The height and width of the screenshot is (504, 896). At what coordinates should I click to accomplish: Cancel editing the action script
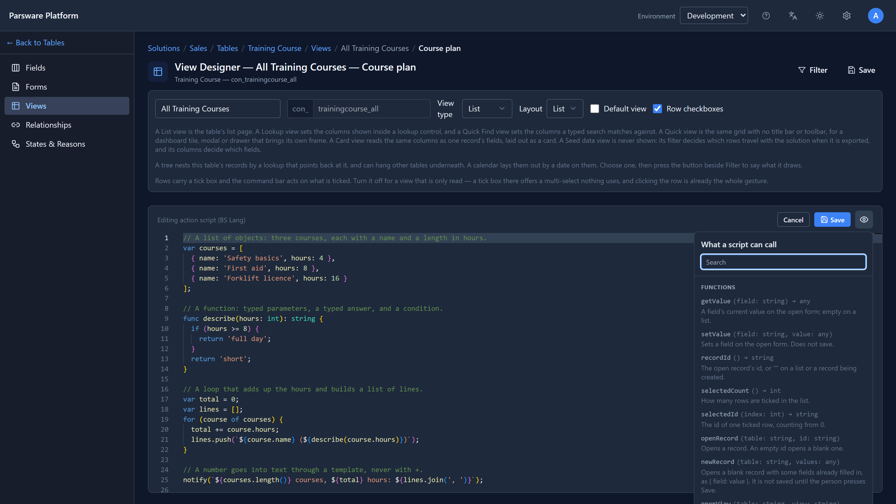(x=793, y=220)
